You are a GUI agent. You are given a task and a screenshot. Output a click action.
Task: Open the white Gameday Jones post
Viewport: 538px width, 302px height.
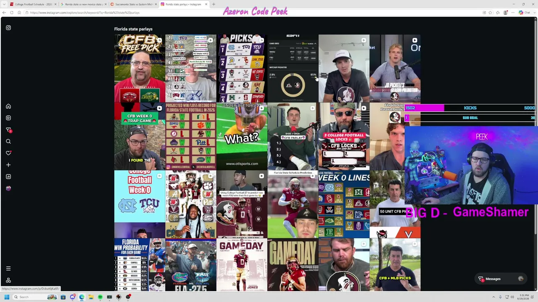[242, 265]
